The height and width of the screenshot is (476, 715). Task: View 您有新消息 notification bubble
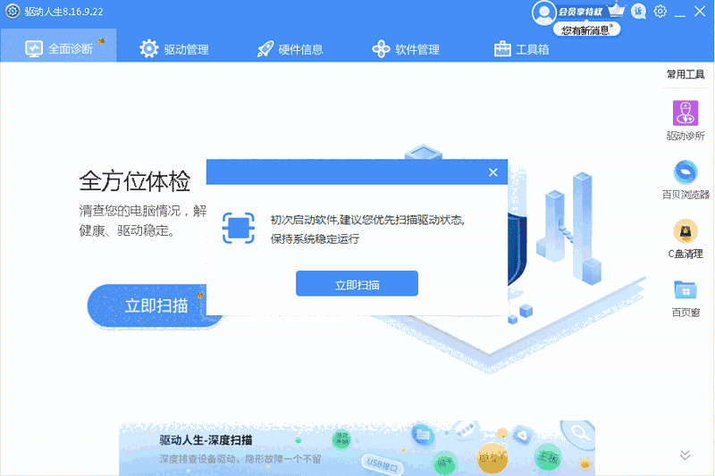point(586,30)
